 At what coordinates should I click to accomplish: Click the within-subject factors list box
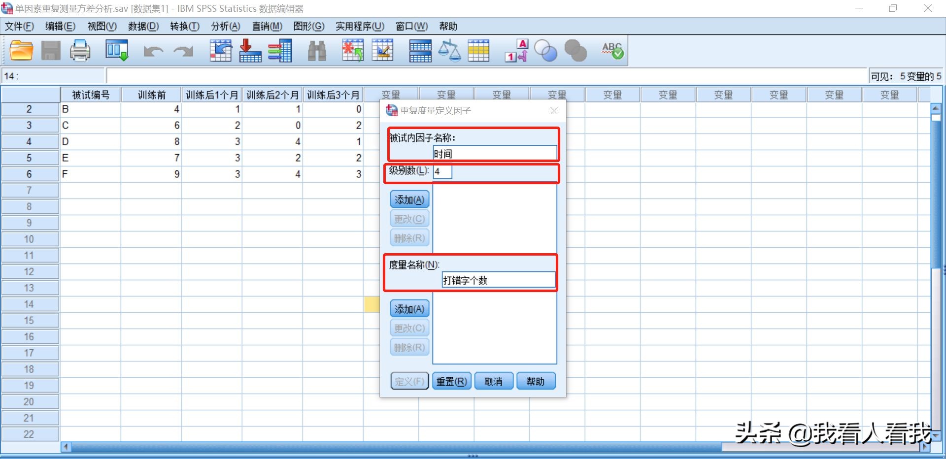click(495, 219)
